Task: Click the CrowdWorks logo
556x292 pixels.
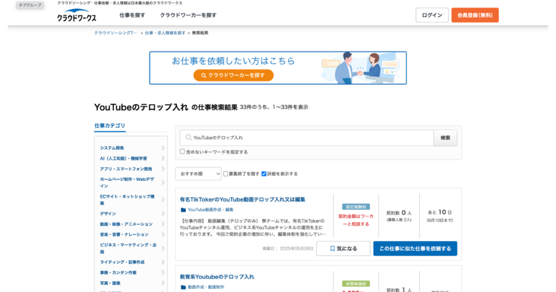Action: [x=77, y=15]
